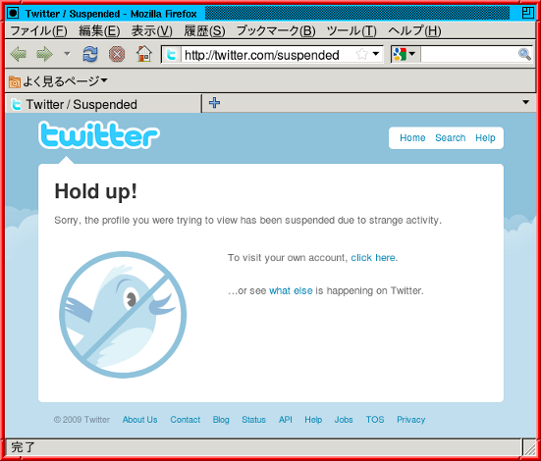Click the search magnifier icon
The image size is (541, 461).
(x=524, y=54)
